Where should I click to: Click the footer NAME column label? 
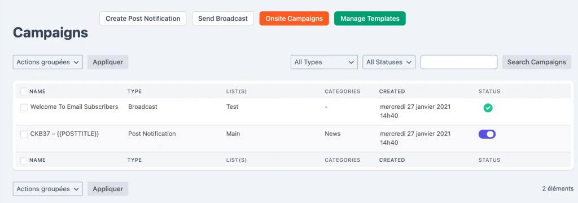click(38, 160)
